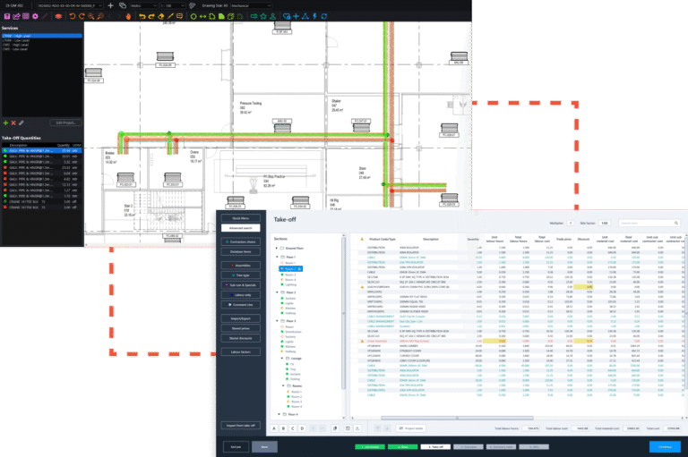The height and width of the screenshot is (457, 688).
Task: Click the Site factor input field
Action: [604, 223]
